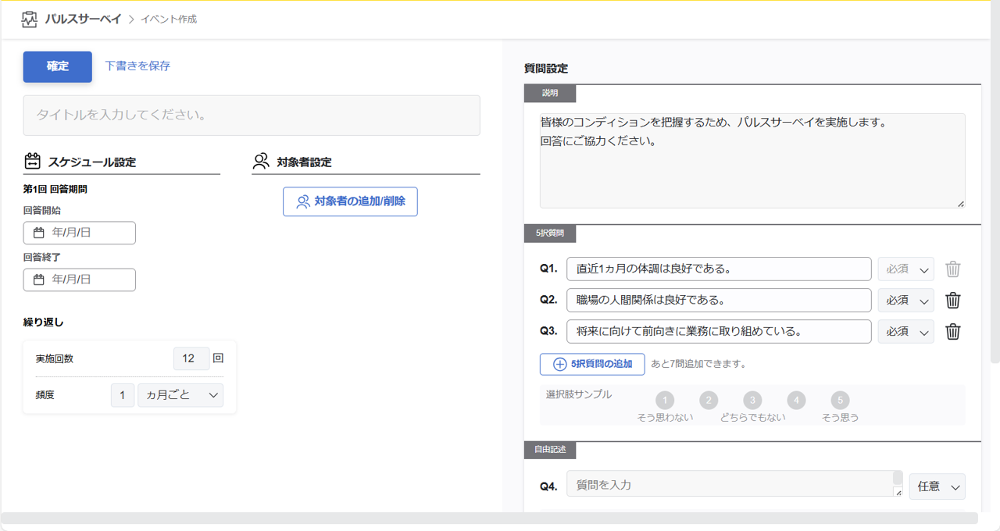Screen dimensions: 1000x531
Task: Click the calendar icon in 回答終了 field
Action: click(38, 280)
